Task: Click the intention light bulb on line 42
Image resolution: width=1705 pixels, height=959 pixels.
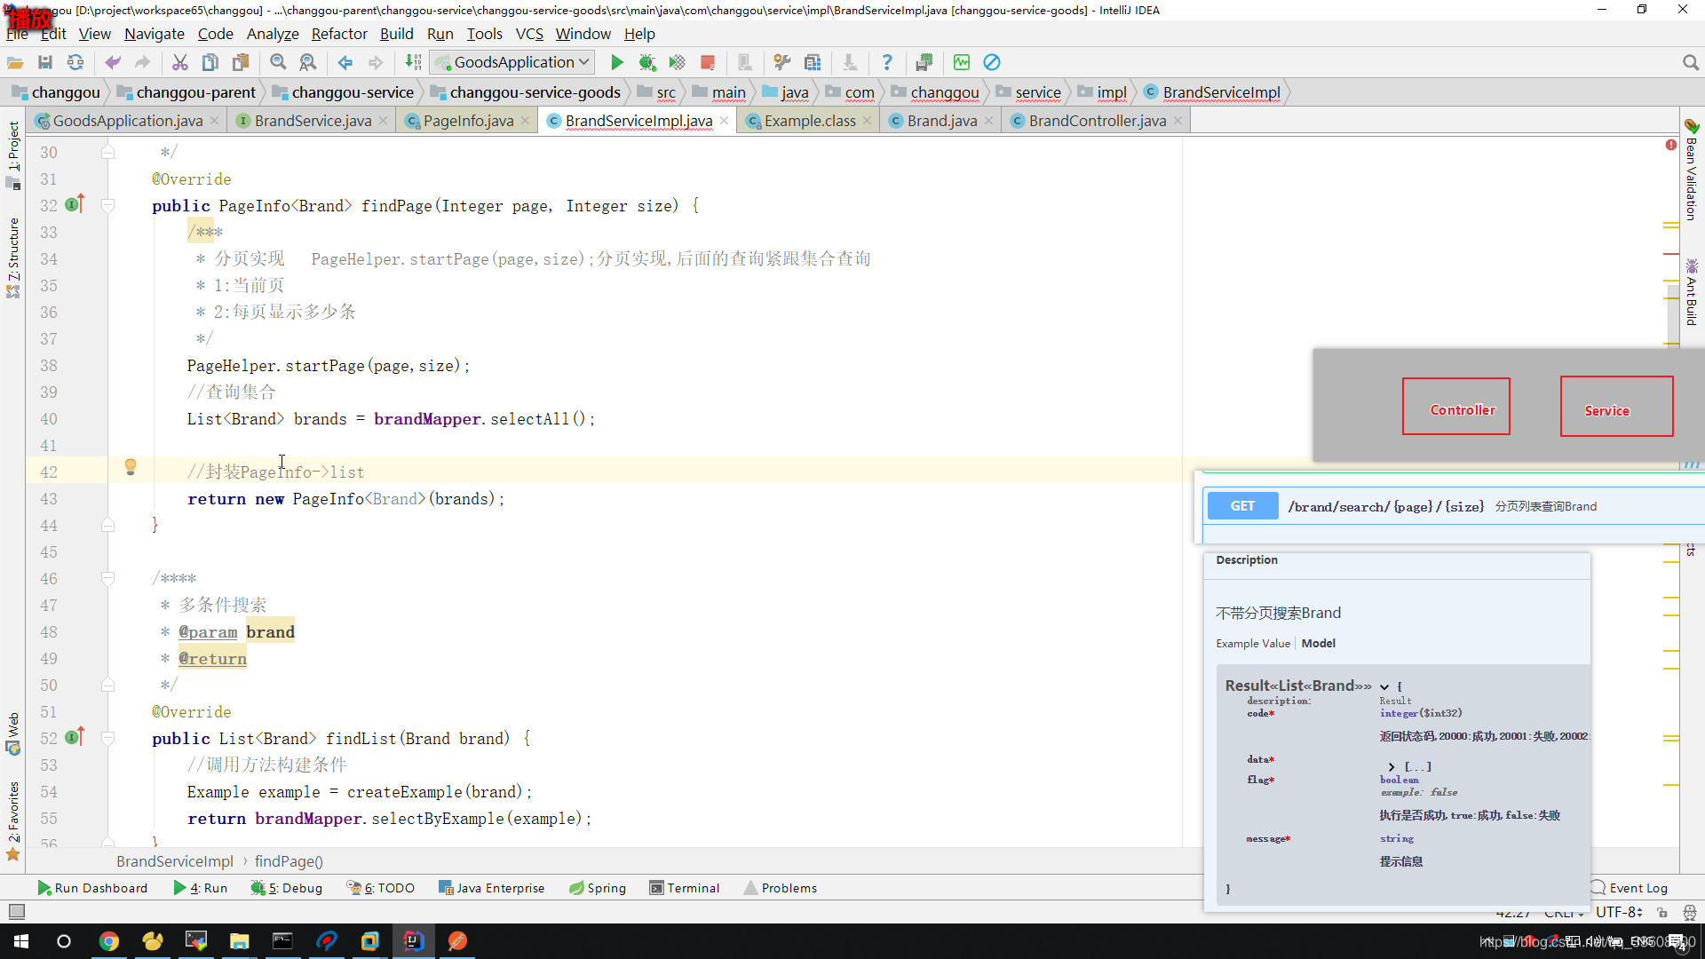Action: pyautogui.click(x=131, y=467)
